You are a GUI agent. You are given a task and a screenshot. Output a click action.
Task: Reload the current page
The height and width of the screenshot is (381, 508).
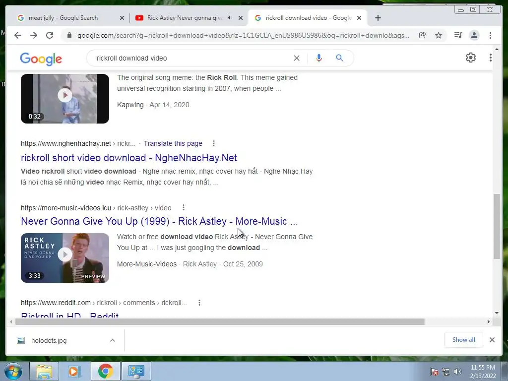50,35
